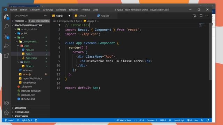Open the Sélection menu

coord(35,10)
